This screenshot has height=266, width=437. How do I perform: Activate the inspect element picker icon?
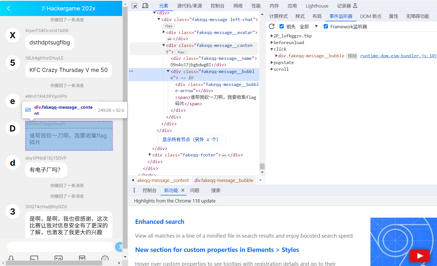pos(134,6)
